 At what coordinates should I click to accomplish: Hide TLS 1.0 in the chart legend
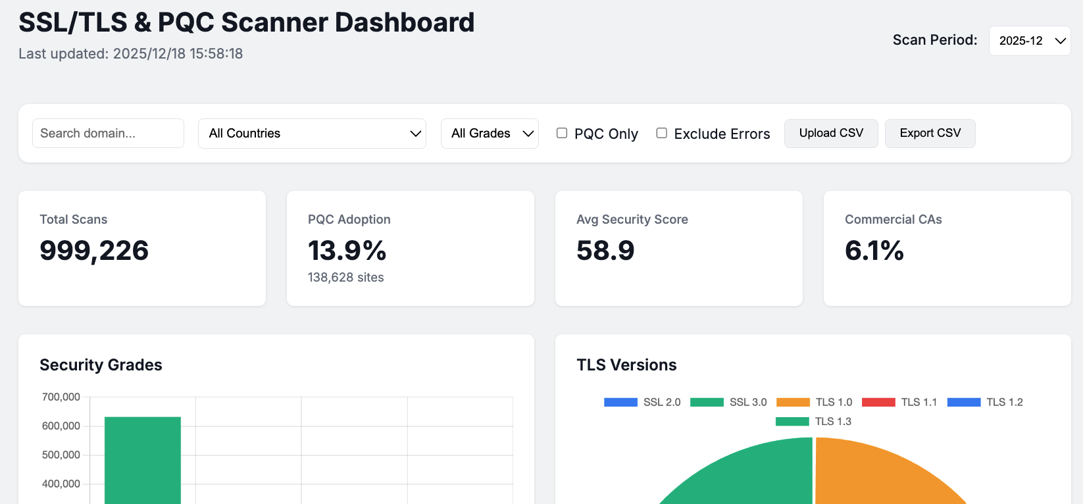pos(793,402)
